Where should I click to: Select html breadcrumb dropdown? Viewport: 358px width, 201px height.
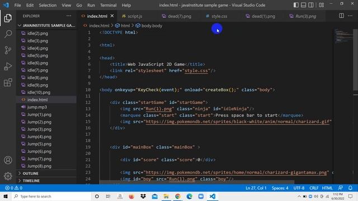[123, 26]
